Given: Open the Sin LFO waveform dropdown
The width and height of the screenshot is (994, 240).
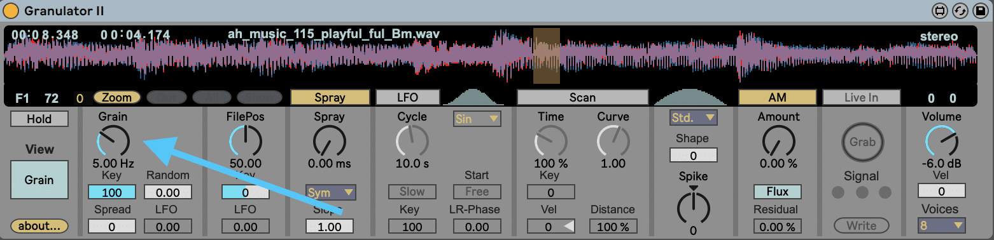Looking at the screenshot, I should 477,119.
